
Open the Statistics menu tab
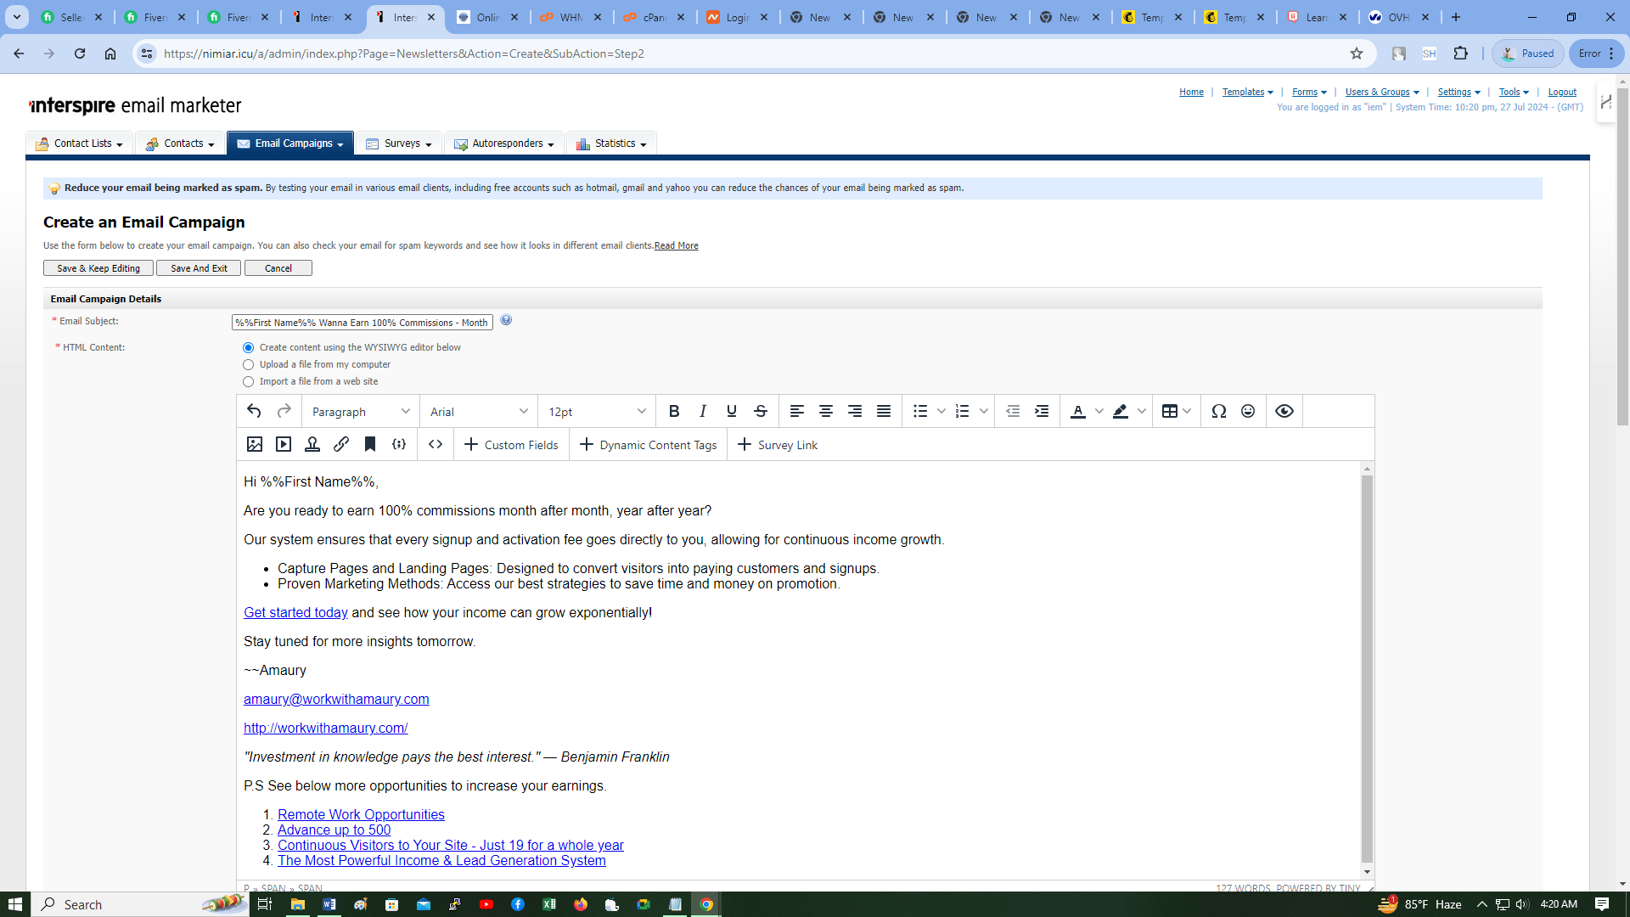coord(612,143)
